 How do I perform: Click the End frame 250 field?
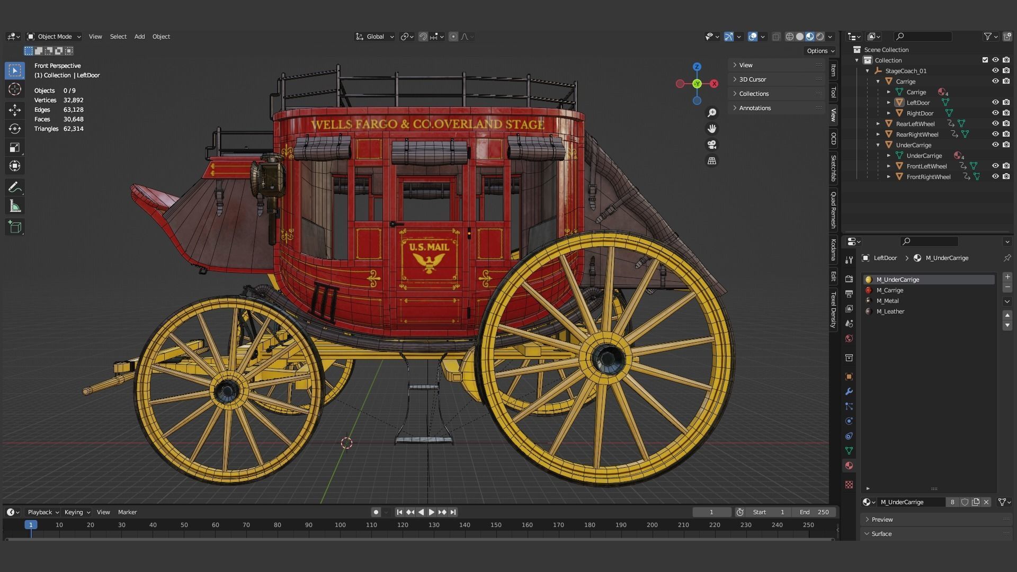(814, 512)
